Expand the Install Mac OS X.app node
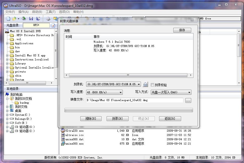Screen dimensions: 244x163 7,55
